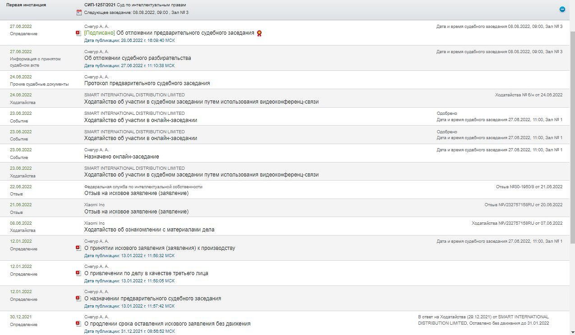Open the 24.06.2022 videoconference ходатайство

coord(201,102)
